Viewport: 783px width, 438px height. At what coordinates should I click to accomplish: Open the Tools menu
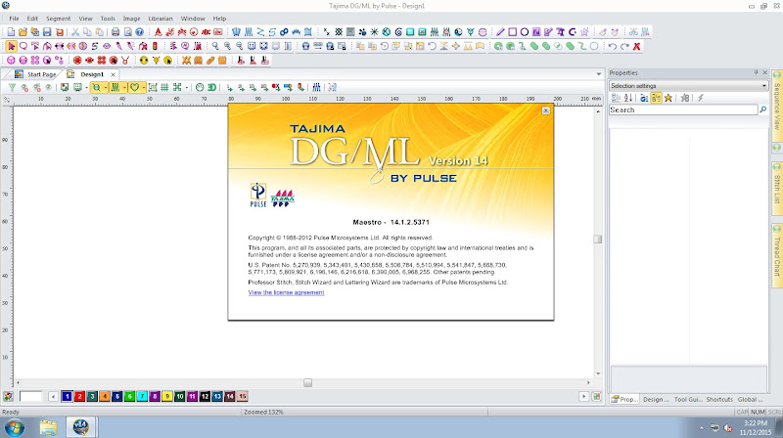click(108, 19)
